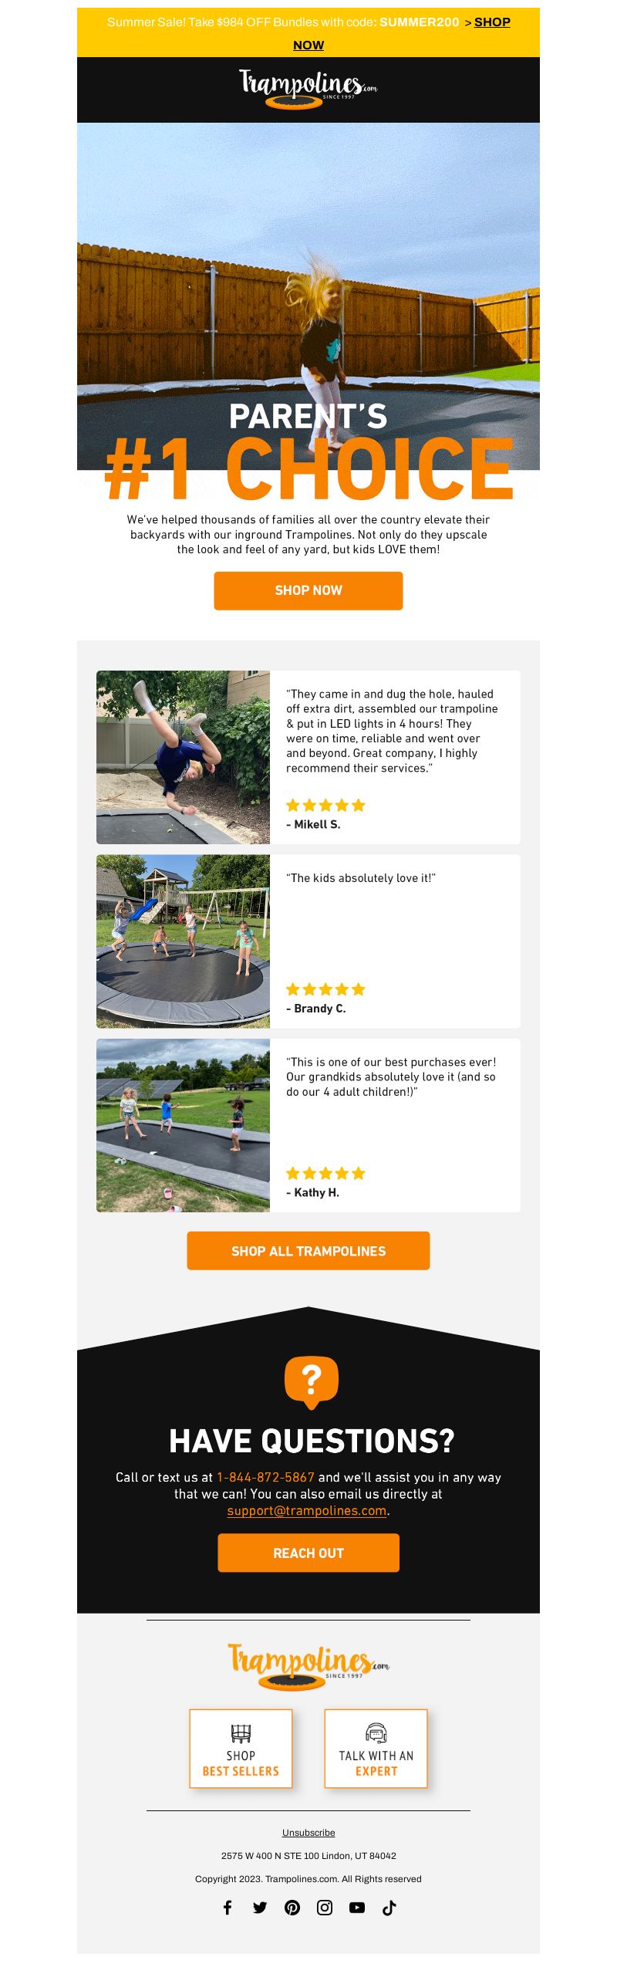Click the support@trampolines.com email link
Screen dimensions: 617x1984
pyautogui.click(x=307, y=1510)
